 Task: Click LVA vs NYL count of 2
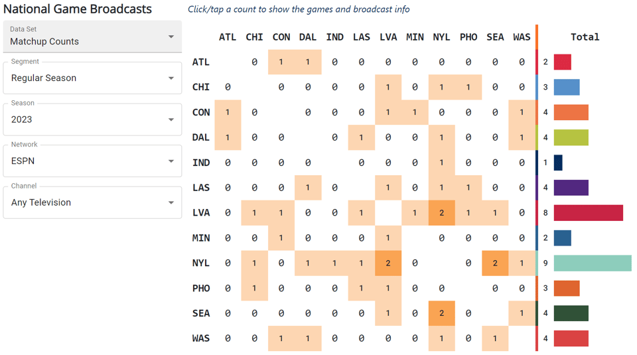pos(441,212)
